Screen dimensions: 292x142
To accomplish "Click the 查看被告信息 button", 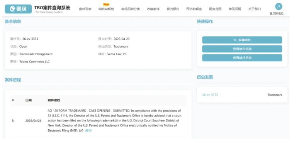I will tap(242, 49).
